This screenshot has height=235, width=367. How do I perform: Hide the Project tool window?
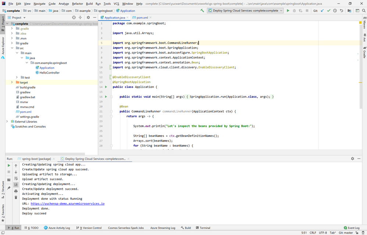(95, 17)
